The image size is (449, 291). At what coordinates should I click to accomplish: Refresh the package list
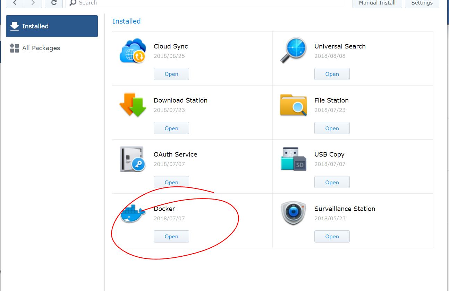point(54,3)
